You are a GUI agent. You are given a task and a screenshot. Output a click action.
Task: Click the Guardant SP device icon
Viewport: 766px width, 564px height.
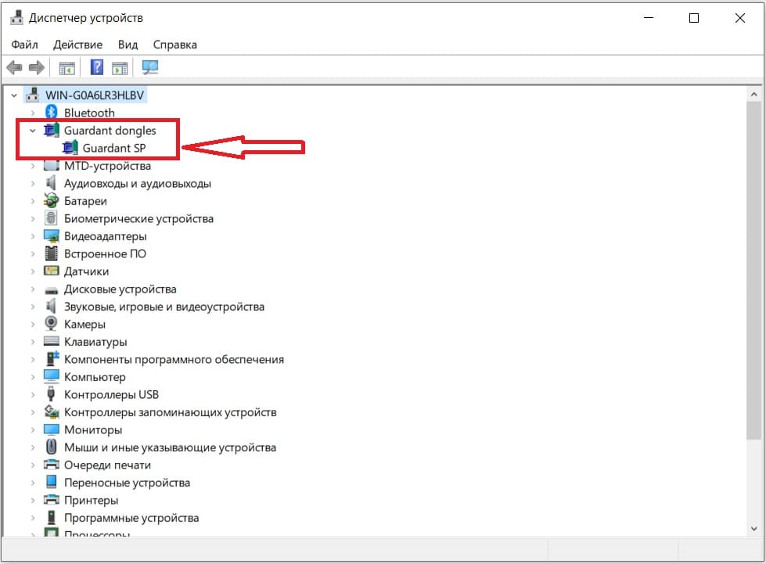pyautogui.click(x=70, y=148)
